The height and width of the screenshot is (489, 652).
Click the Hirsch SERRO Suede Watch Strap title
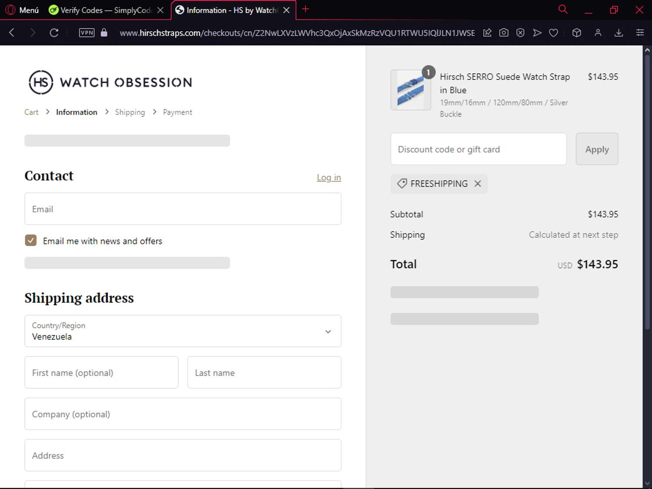[x=505, y=83]
